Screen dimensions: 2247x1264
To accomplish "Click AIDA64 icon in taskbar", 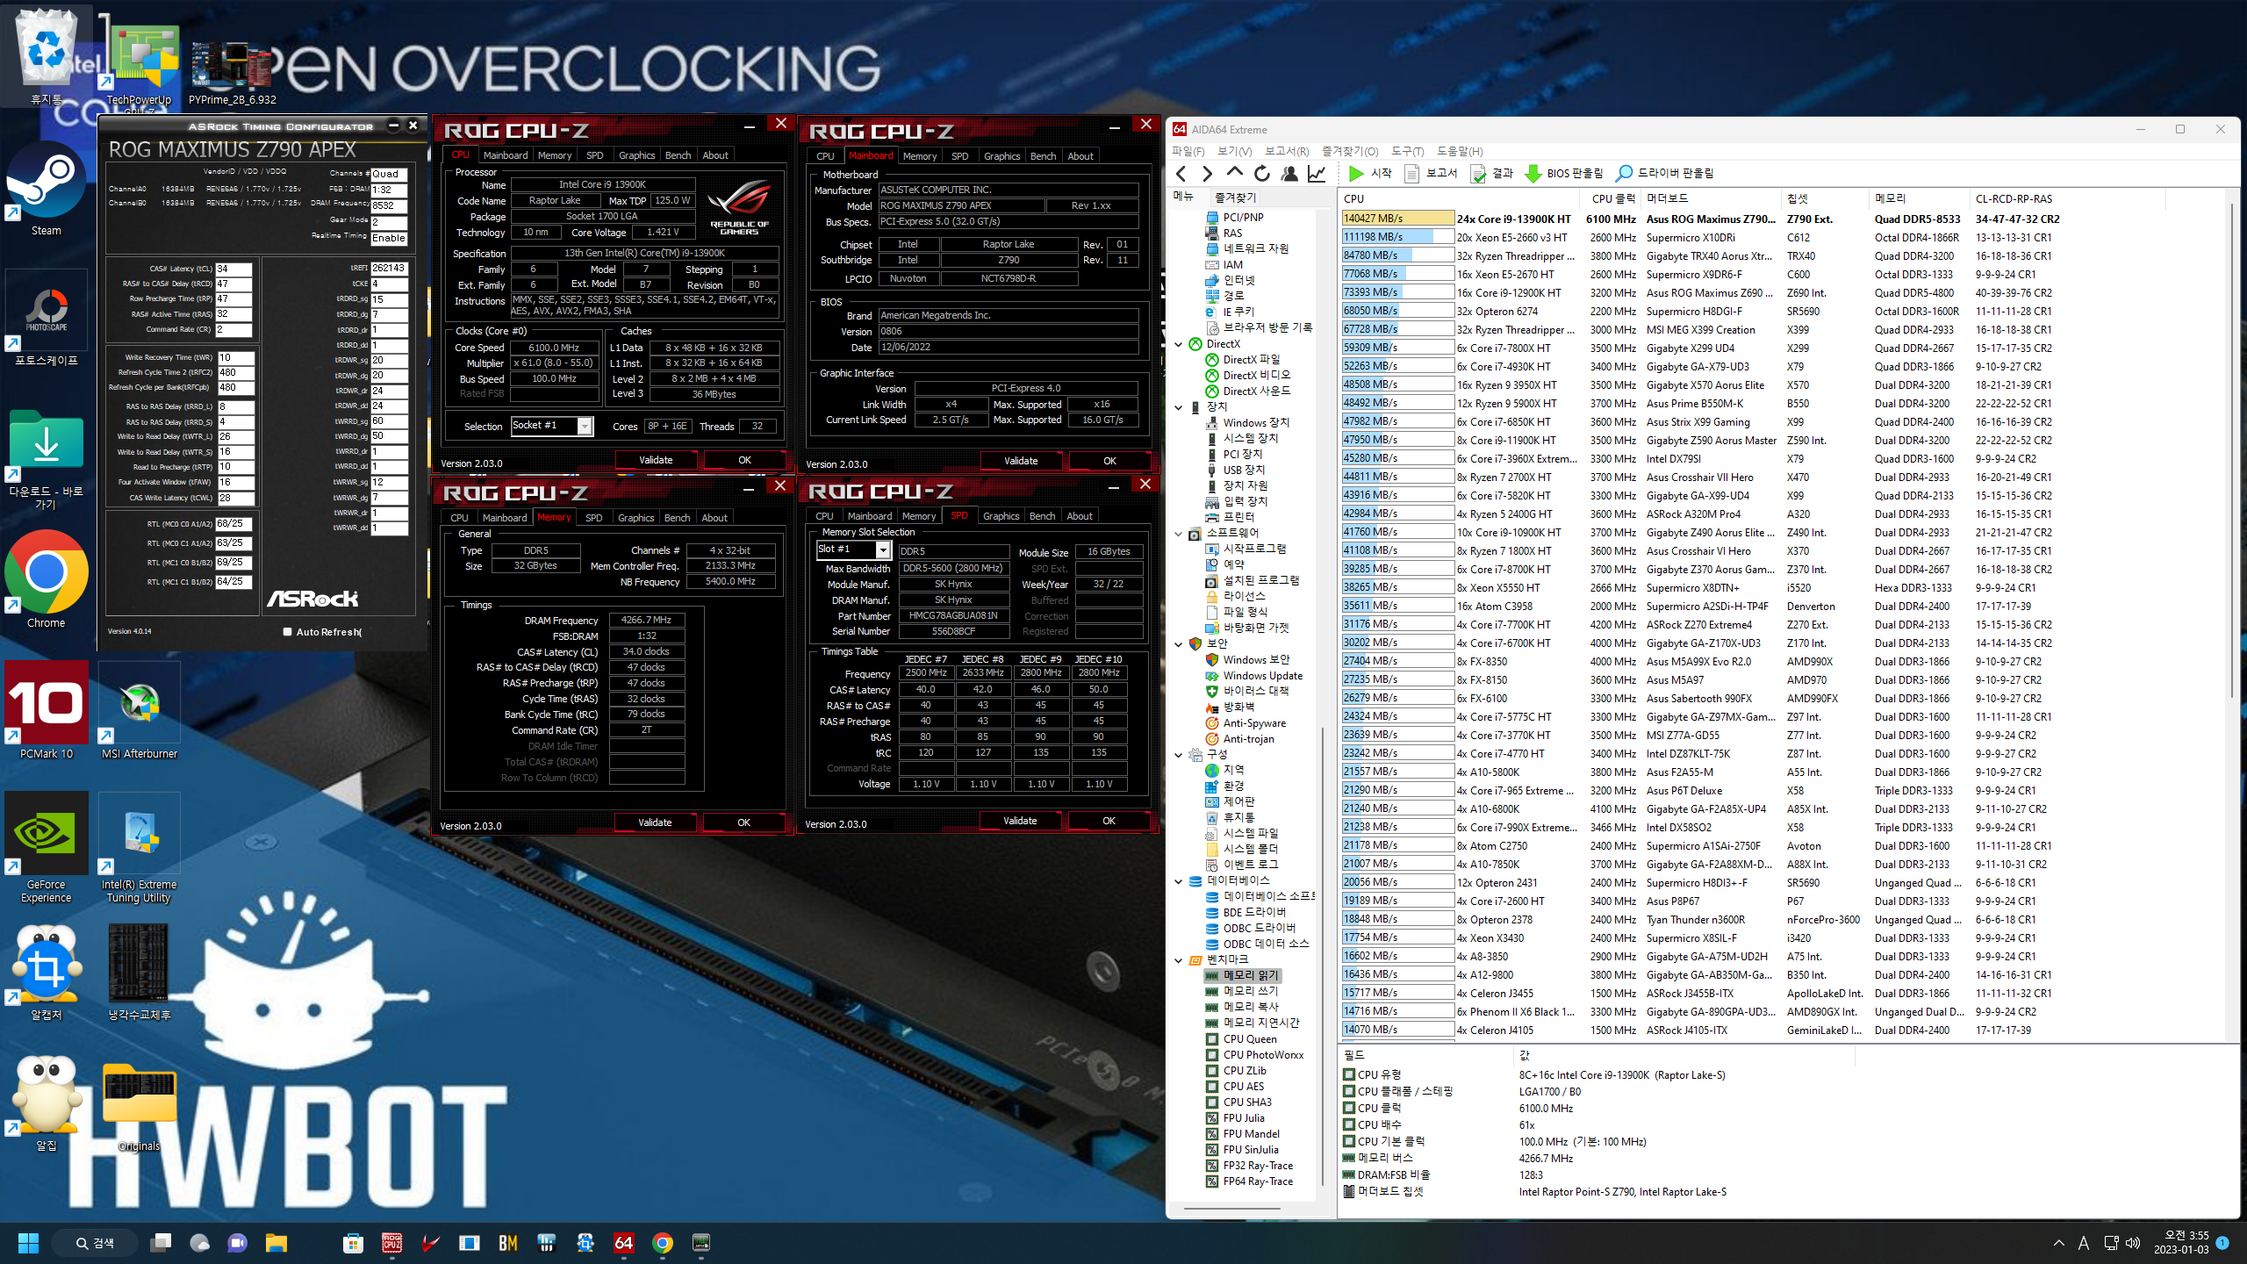I will (624, 1243).
